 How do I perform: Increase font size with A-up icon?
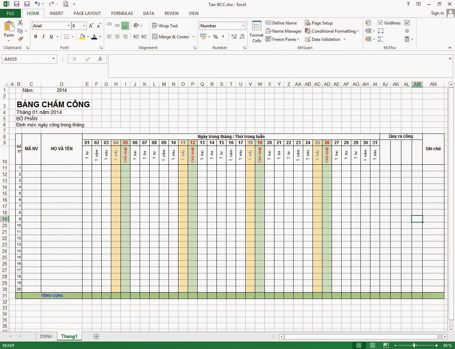(x=91, y=26)
